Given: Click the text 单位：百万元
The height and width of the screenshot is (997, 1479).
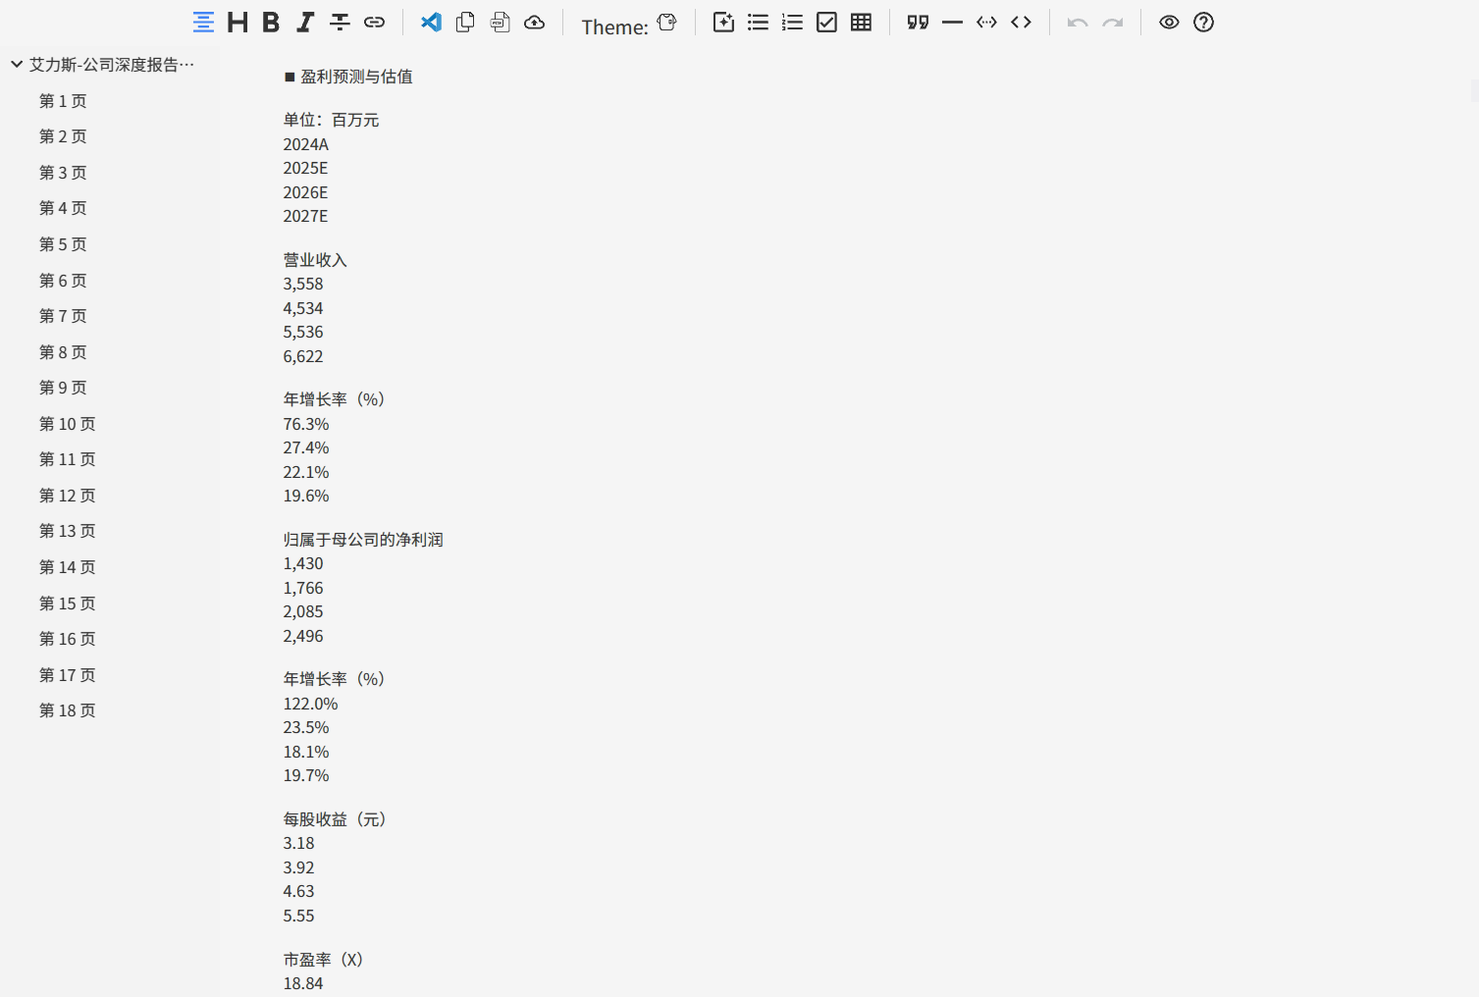Looking at the screenshot, I should click(331, 120).
